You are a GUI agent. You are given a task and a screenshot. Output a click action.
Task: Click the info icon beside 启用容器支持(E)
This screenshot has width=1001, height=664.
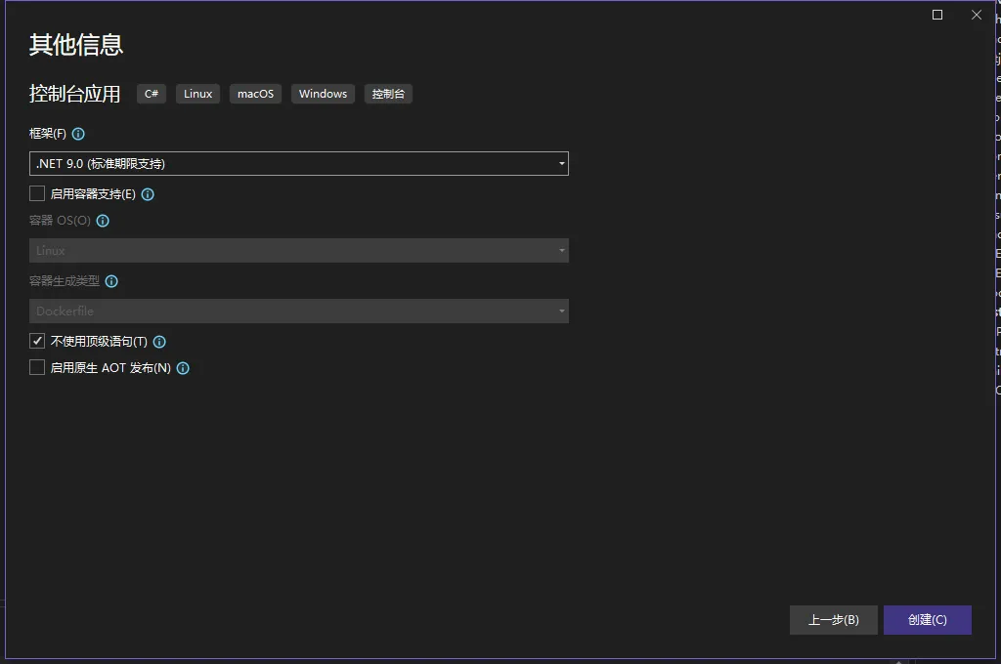148,193
